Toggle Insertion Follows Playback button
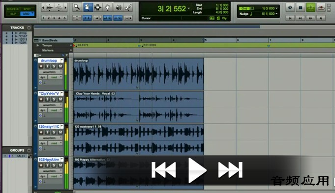 [x=128, y=18]
